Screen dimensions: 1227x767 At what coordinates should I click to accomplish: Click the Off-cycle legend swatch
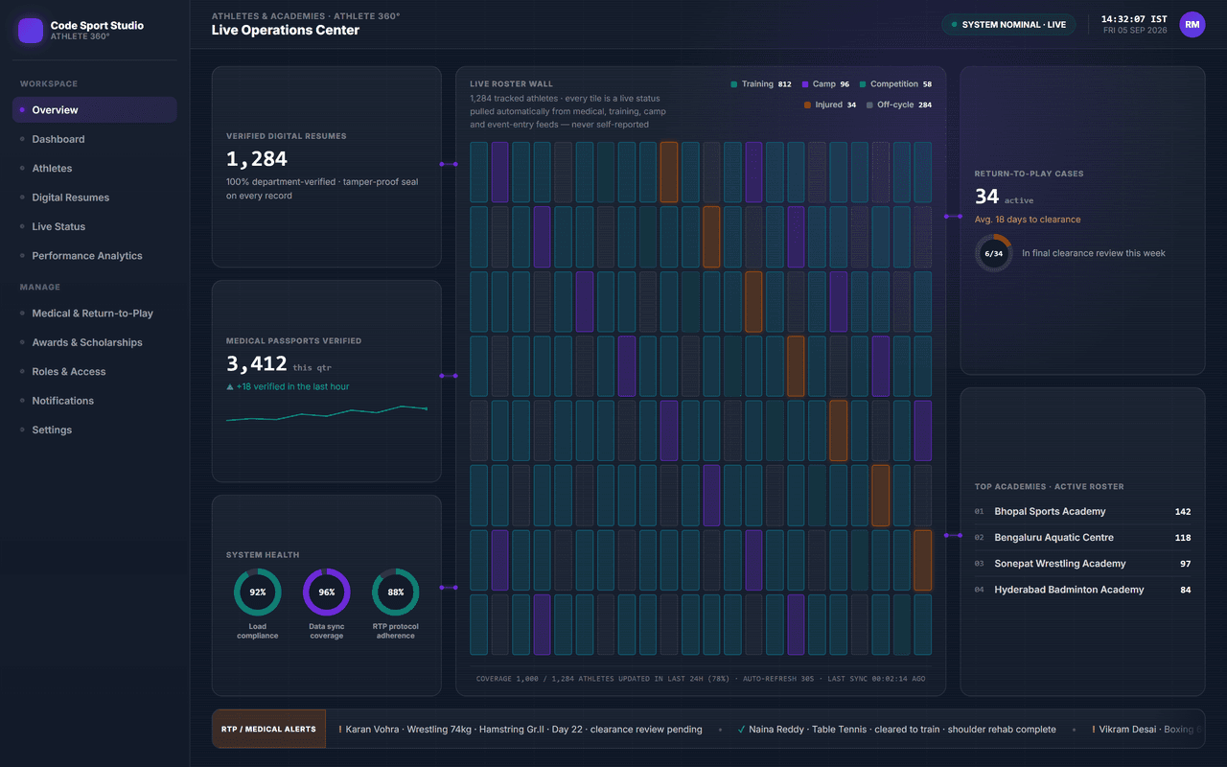[x=869, y=105]
